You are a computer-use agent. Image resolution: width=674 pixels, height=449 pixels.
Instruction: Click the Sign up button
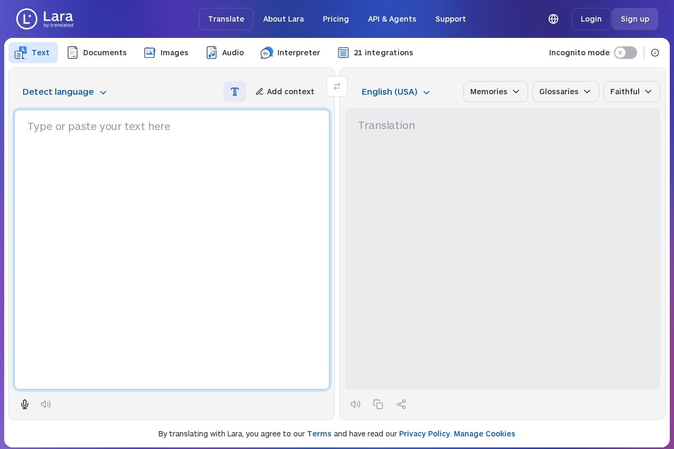click(635, 19)
